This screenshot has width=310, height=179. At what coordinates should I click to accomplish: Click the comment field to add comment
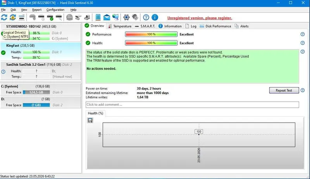[x=192, y=105]
